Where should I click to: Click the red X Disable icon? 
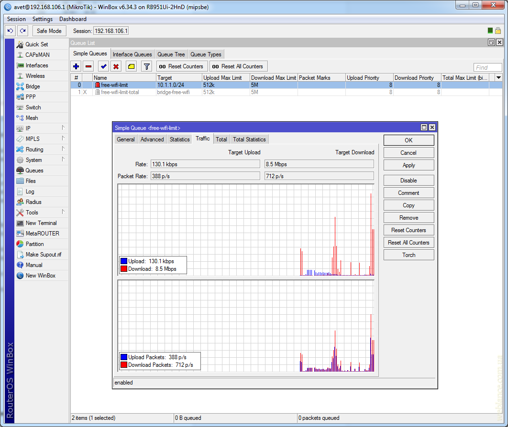[x=116, y=66]
